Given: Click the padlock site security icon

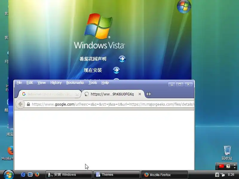Looking at the screenshot, I should (x=28, y=104).
